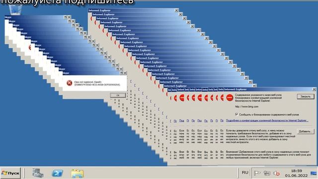Click the muted volume speaker tray icon
Image resolution: width=318 pixels, height=179 pixels.
point(276,174)
